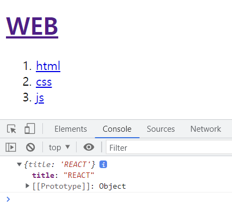Open the js link
This screenshot has height=212, width=232.
40,98
